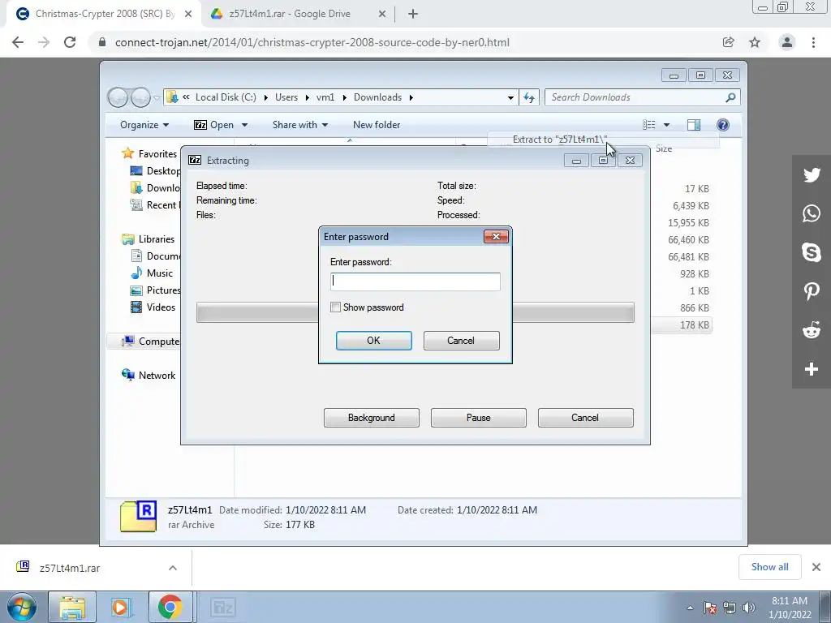Open the z57Lt4m1.rar download options arrow
Screen dimensions: 831x623
tap(173, 568)
